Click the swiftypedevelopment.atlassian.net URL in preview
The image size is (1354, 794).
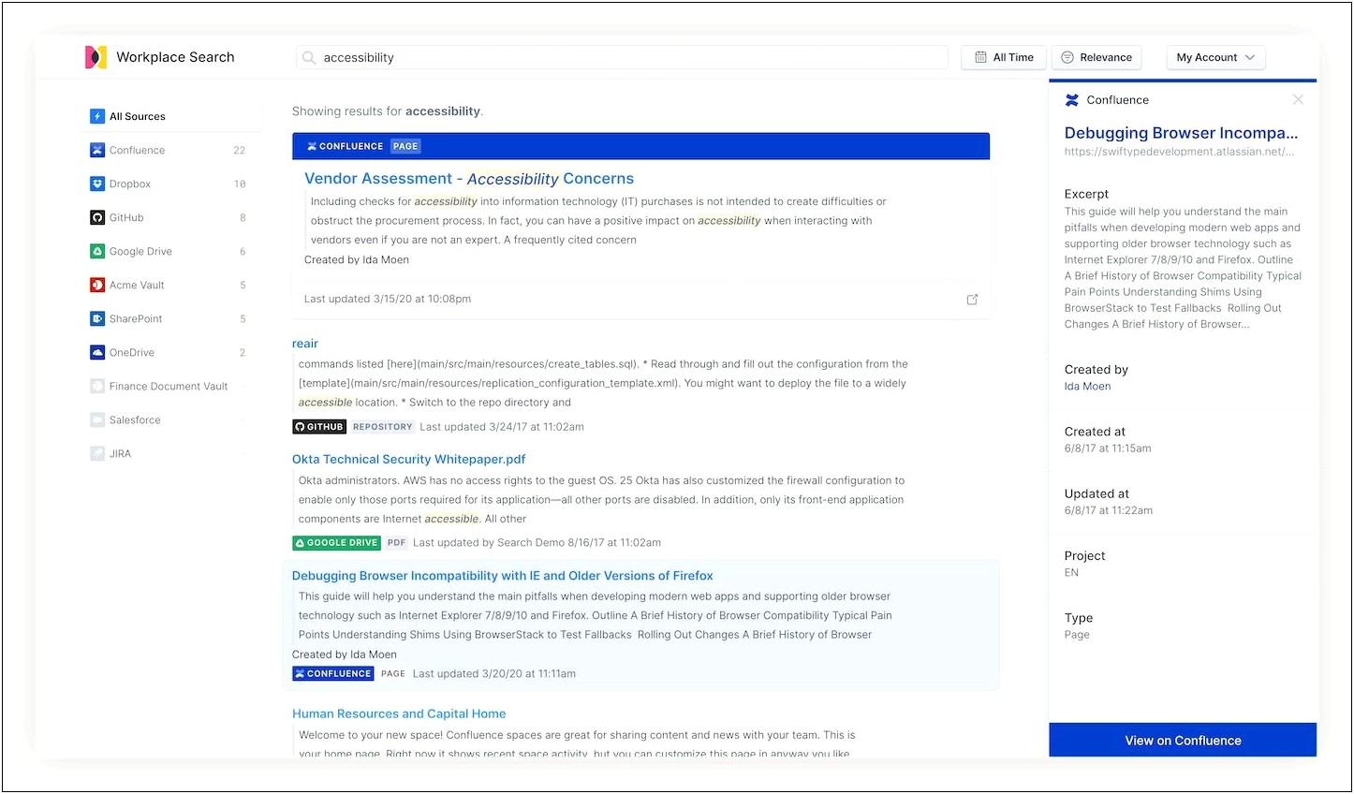[1179, 152]
